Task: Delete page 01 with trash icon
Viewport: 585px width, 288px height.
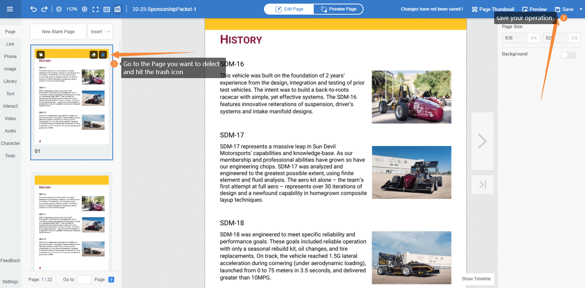Action: 103,54
